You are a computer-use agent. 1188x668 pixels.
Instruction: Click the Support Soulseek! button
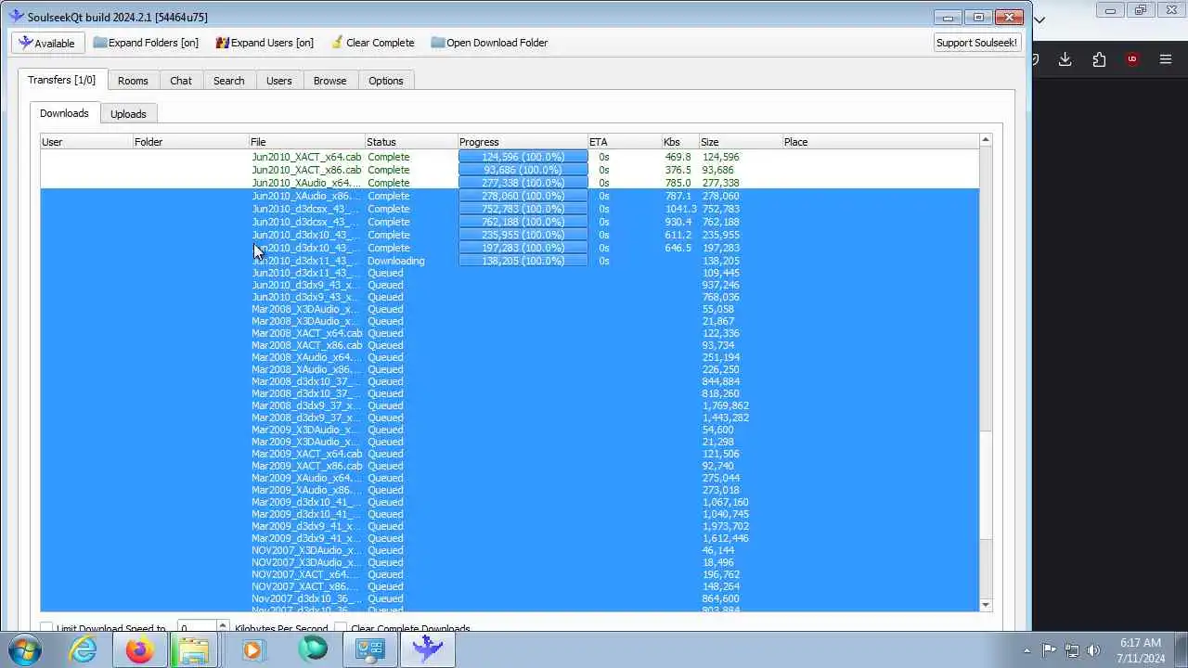coord(976,43)
